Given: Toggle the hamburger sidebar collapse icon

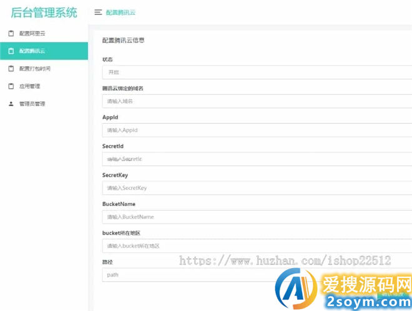Looking at the screenshot, I should [x=98, y=12].
